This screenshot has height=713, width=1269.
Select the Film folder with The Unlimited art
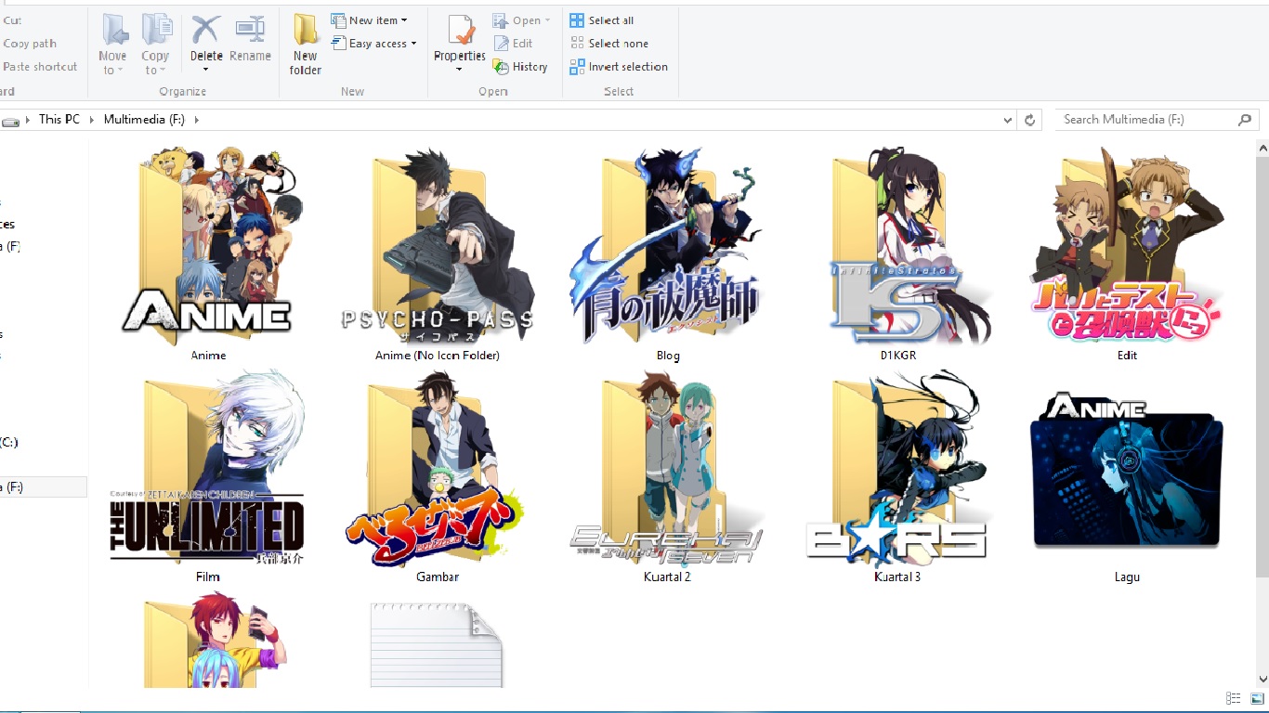[208, 469]
